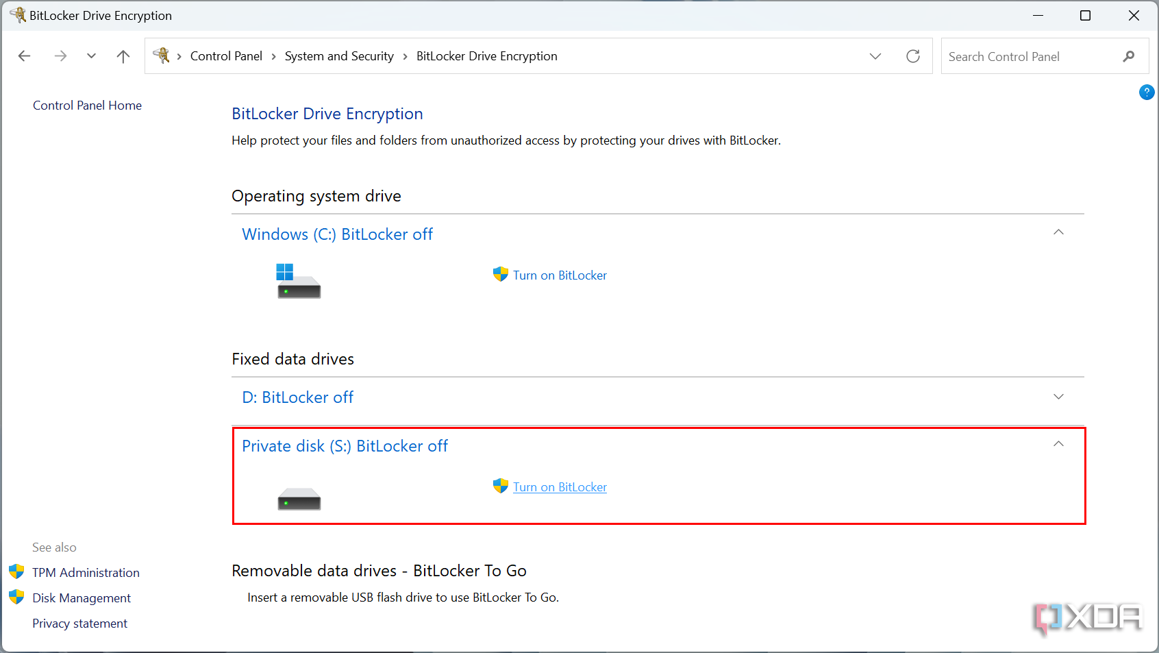Image resolution: width=1159 pixels, height=653 pixels.
Task: Maximize the BitLocker Drive Encryption window
Action: tap(1085, 15)
